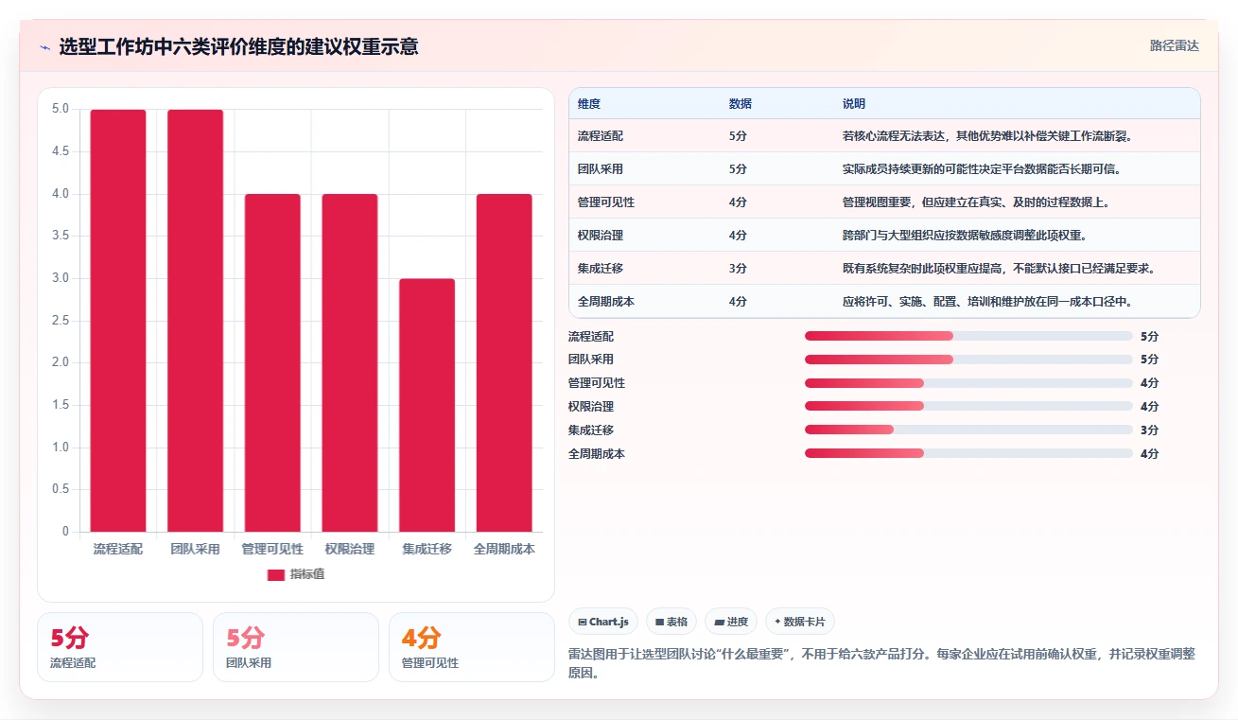Screen dimensions: 1238x720
Task: Click the 管理可见性 bar in the chart
Action: [x=272, y=362]
